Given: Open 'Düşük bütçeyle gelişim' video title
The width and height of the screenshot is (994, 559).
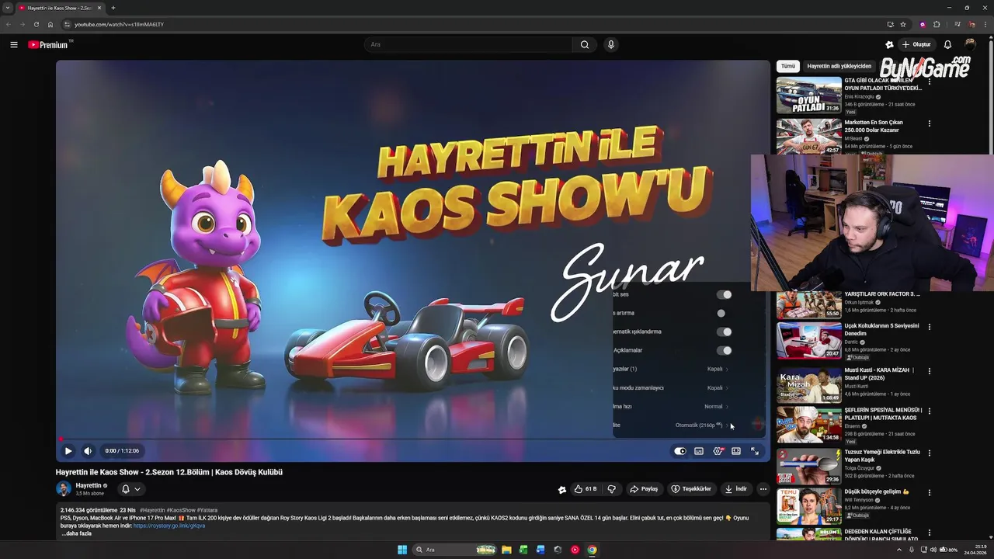Looking at the screenshot, I should (x=877, y=491).
